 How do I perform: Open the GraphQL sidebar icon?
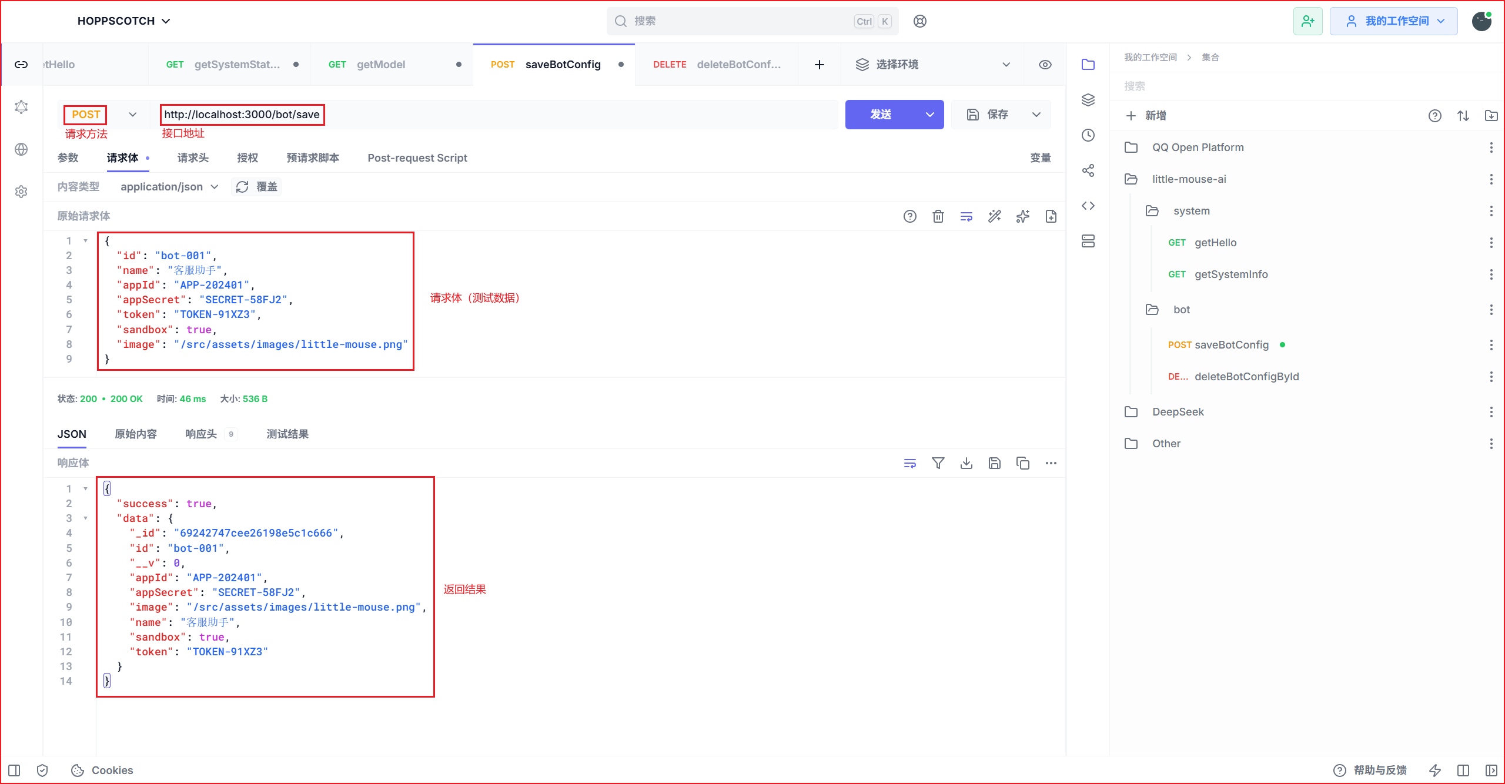[21, 107]
